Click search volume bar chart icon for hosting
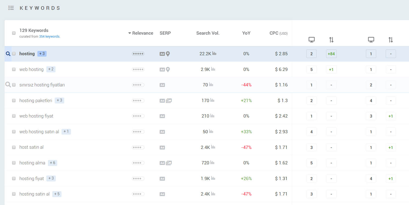This screenshot has height=205, width=409. click(x=214, y=53)
